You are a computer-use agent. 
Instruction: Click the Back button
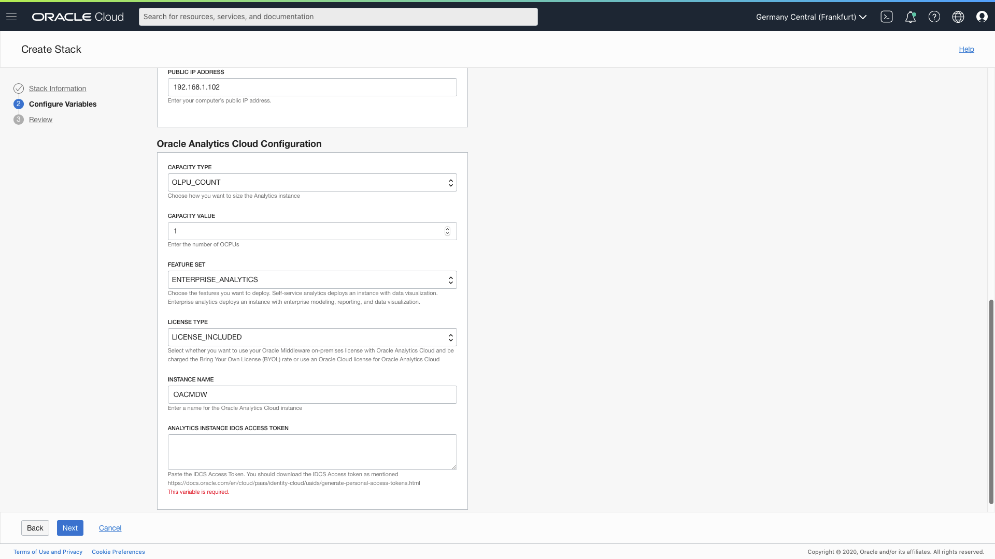click(x=35, y=528)
